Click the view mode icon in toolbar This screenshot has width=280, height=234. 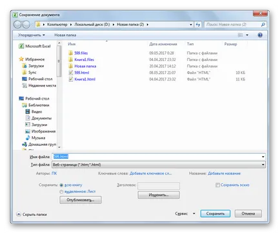(x=240, y=35)
